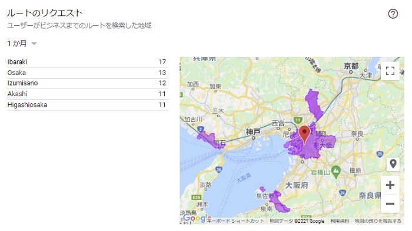Click the 加古川 label on the map

coord(193,120)
